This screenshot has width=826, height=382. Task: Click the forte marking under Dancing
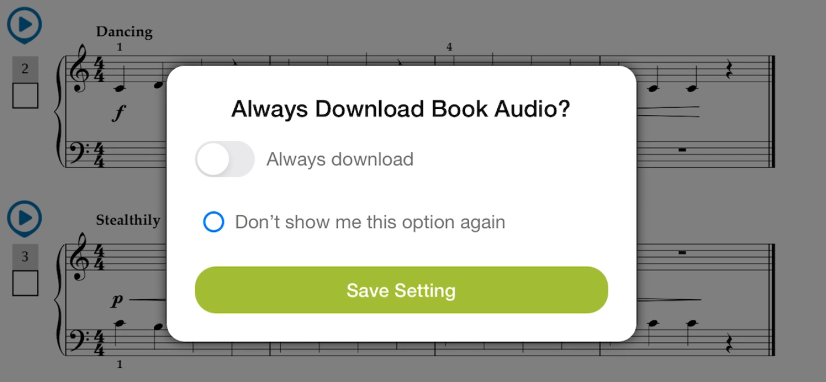click(x=117, y=112)
